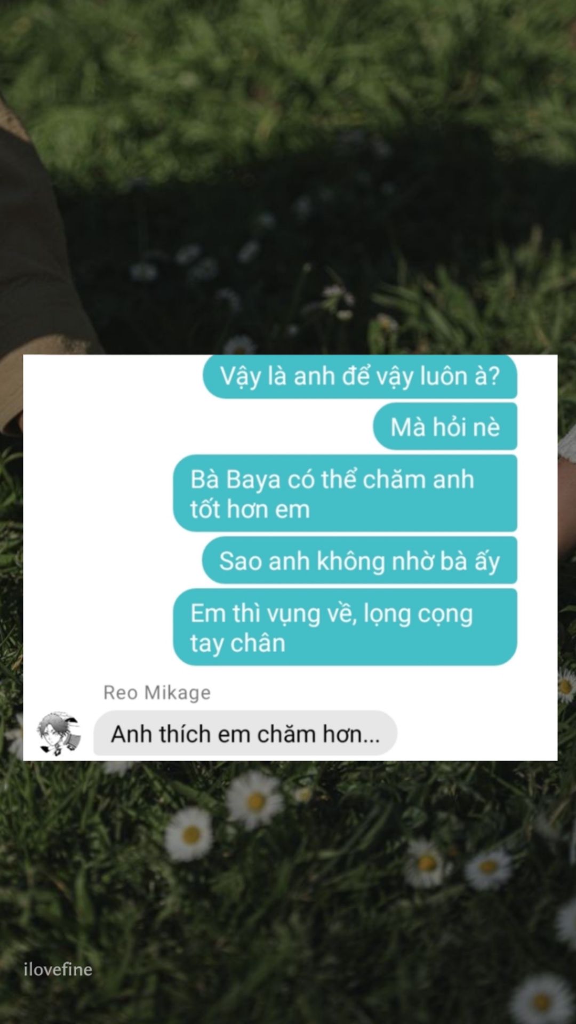Tap the "Bà Baya có thể chăm anh" message

345,493
